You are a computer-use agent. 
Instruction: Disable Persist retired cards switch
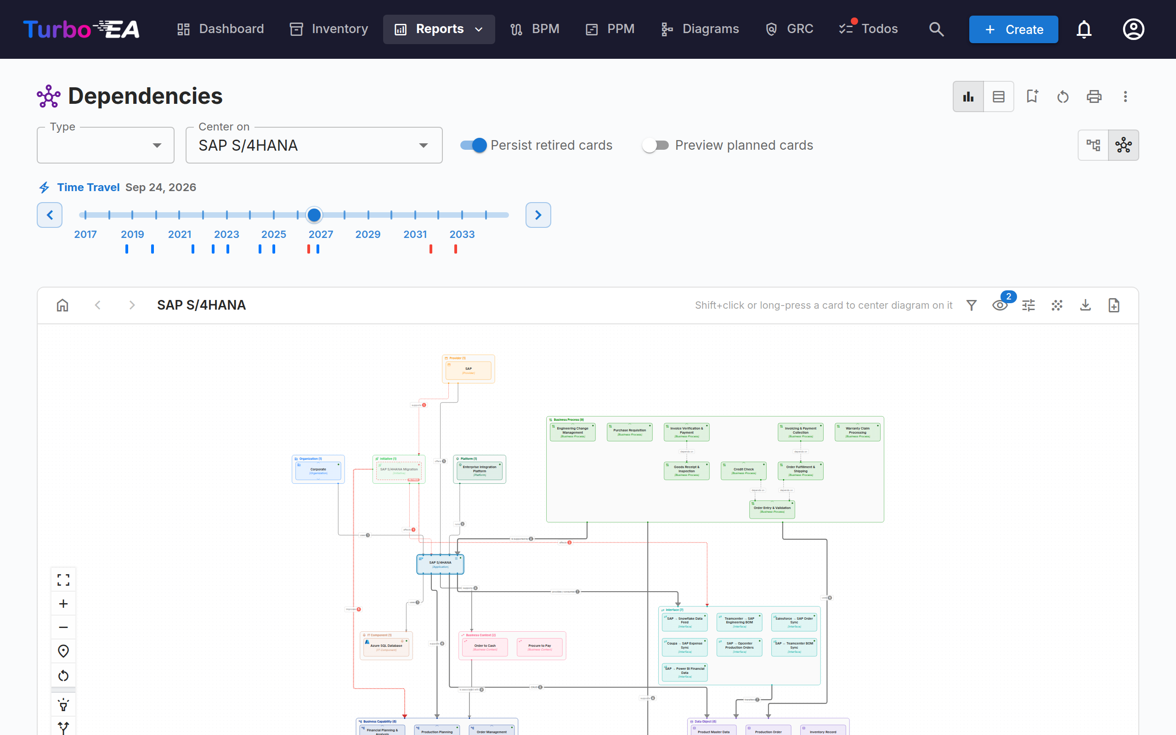[x=474, y=145]
